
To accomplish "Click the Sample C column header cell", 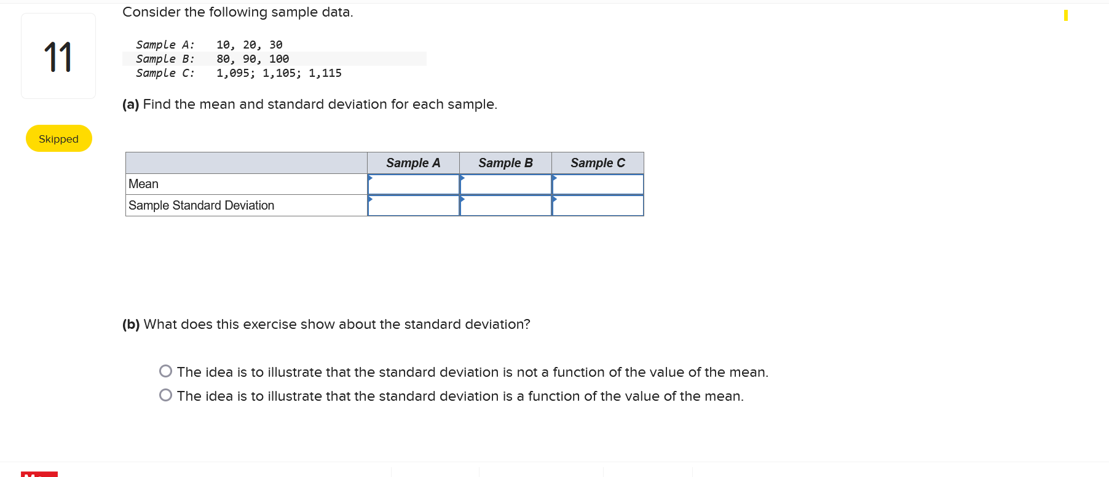I will pos(598,162).
